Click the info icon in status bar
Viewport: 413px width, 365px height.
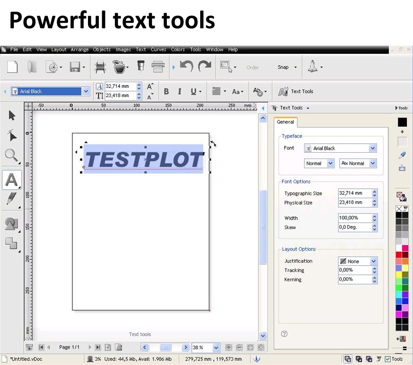pyautogui.click(x=257, y=358)
